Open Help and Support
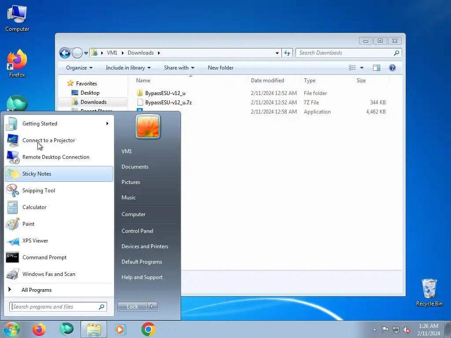This screenshot has height=338, width=451. pyautogui.click(x=142, y=277)
